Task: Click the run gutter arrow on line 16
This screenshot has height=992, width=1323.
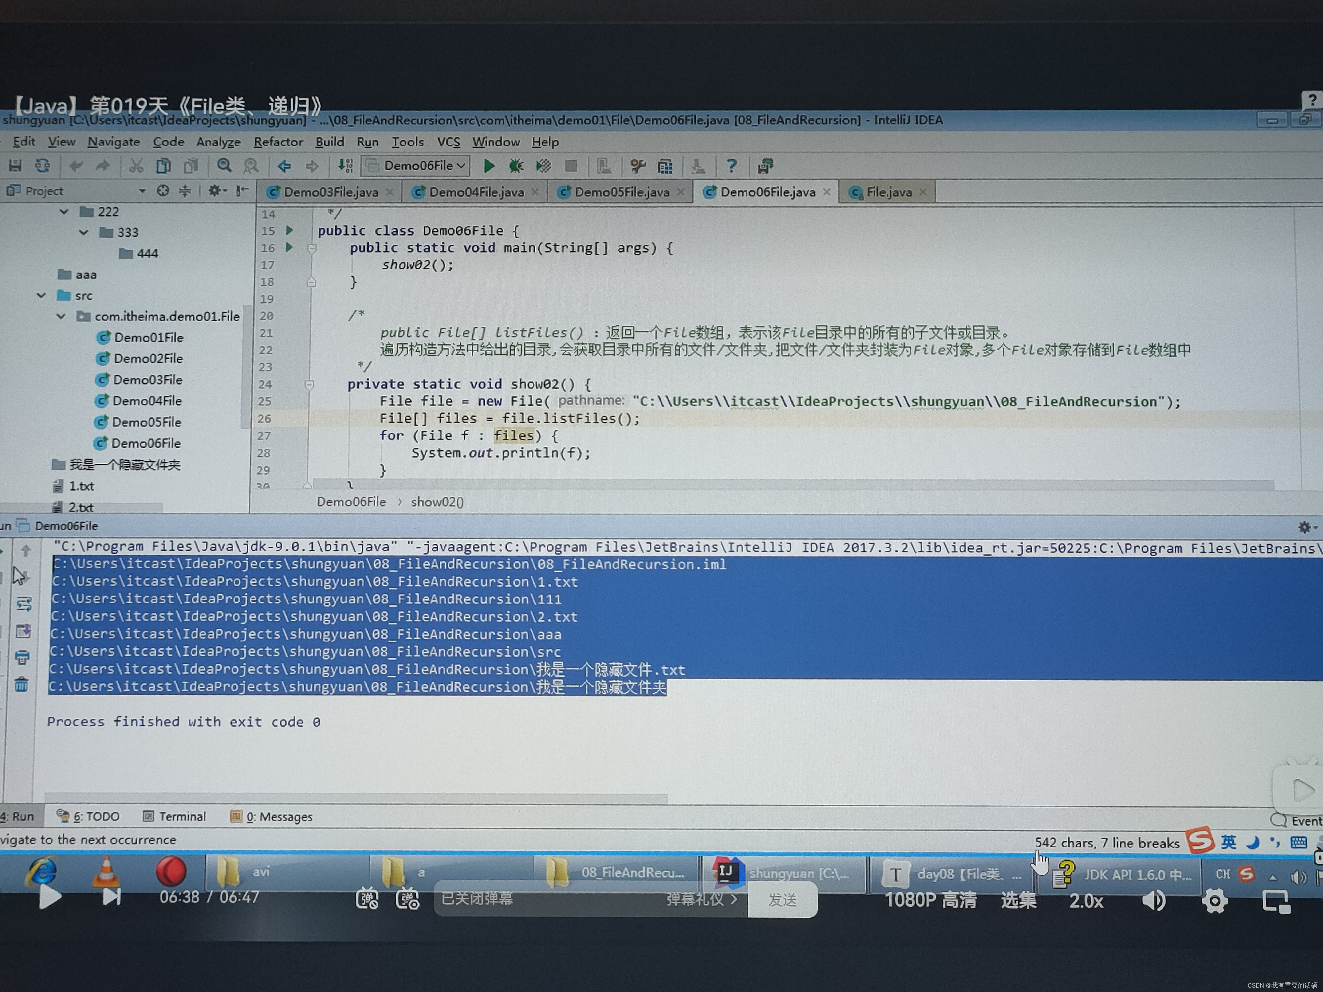Action: pyautogui.click(x=290, y=247)
